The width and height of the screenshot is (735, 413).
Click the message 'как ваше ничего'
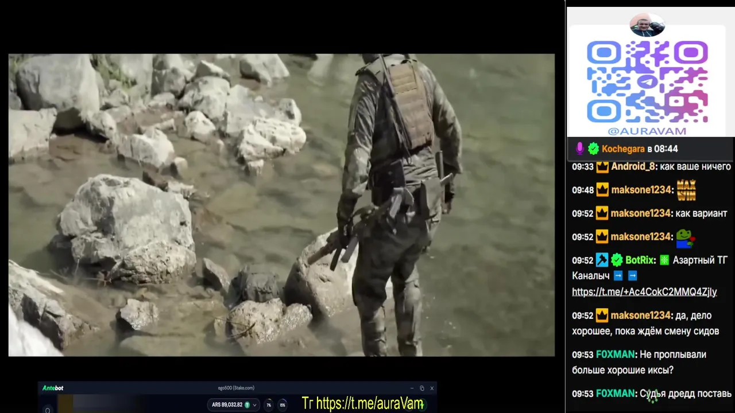click(x=695, y=166)
